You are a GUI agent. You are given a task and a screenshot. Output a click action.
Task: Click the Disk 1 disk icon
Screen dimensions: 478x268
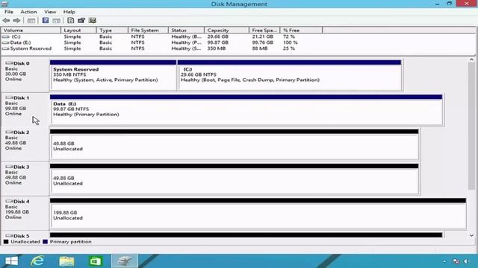[9, 98]
